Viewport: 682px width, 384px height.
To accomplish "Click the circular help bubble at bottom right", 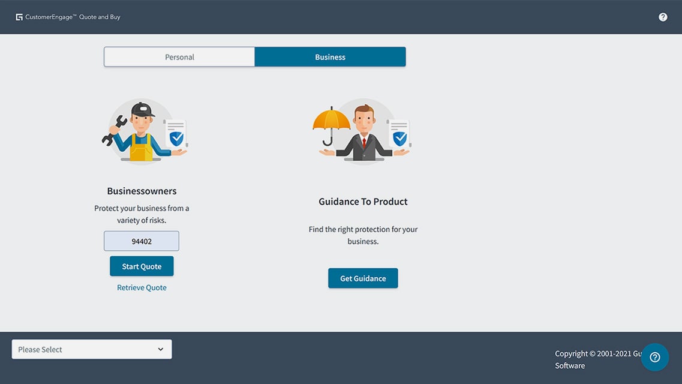I will pos(654,356).
